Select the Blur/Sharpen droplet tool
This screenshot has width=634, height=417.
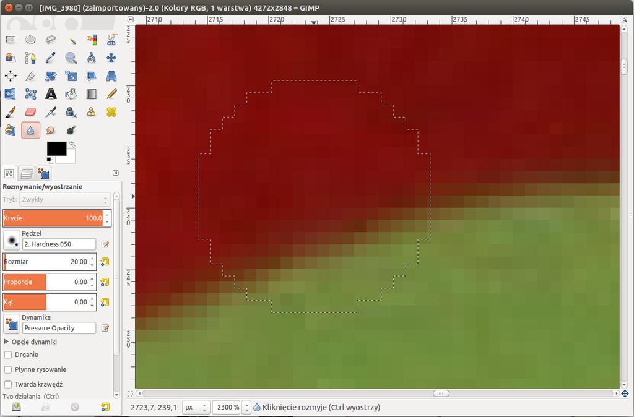30,130
